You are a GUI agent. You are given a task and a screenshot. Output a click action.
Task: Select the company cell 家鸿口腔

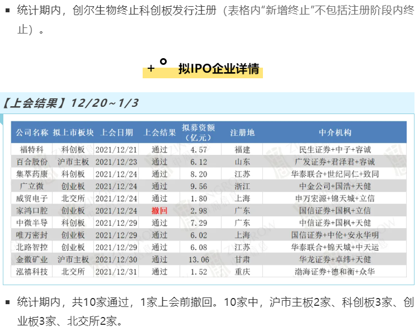32,211
